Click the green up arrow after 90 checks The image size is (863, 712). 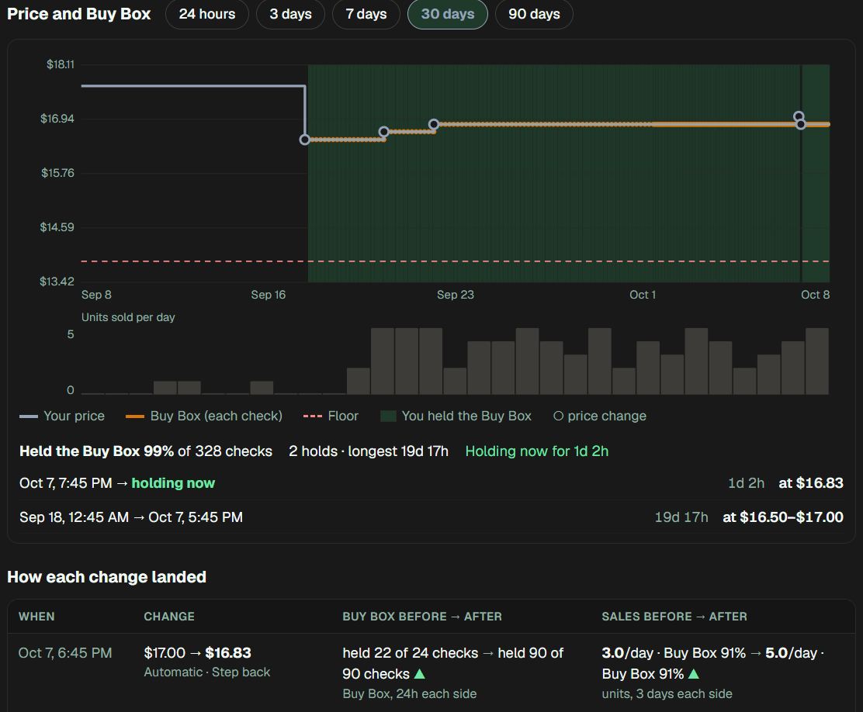coord(419,673)
